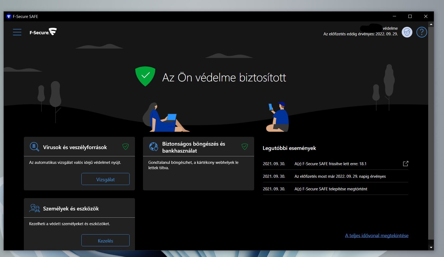Close the F-Secure SAFE window
The height and width of the screenshot is (257, 444).
426,16
